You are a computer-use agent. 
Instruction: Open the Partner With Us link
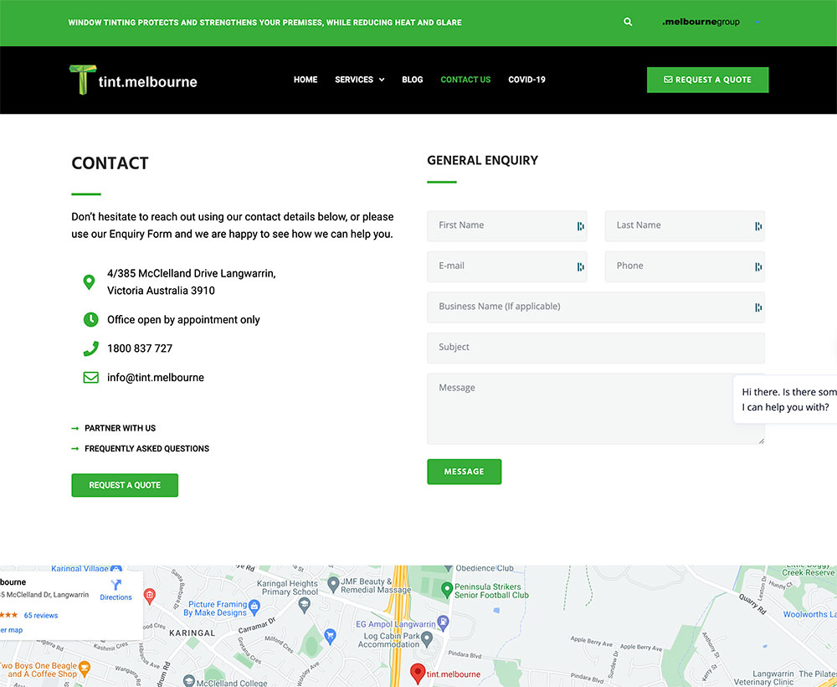click(120, 428)
